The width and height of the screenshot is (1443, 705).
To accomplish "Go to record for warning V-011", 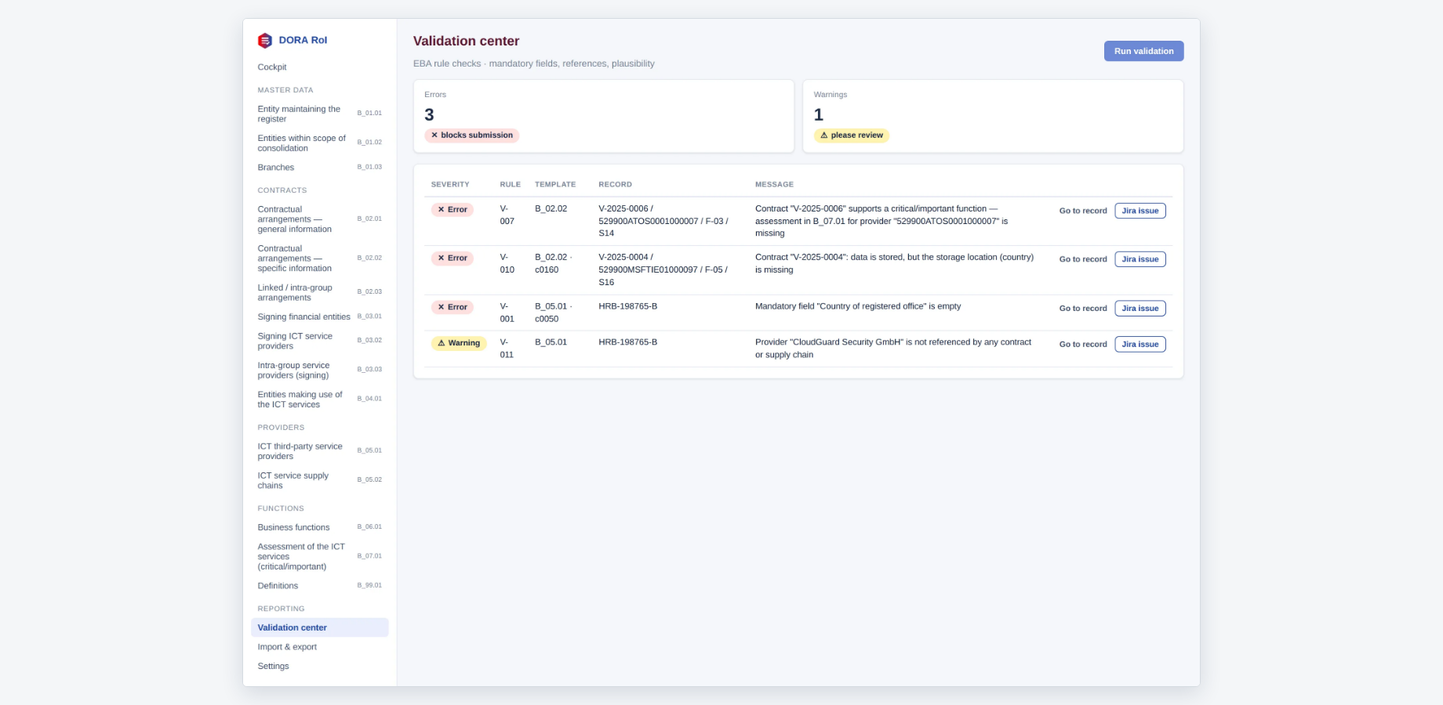I will [1083, 345].
